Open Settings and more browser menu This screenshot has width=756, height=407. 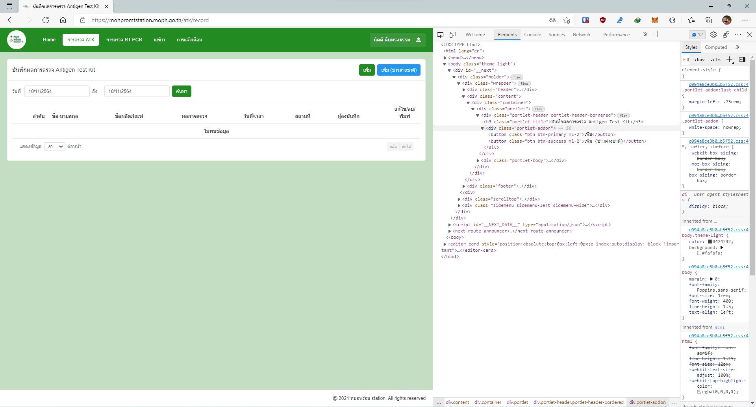pyautogui.click(x=745, y=20)
